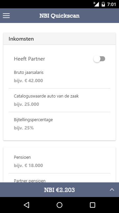Open the recent apps square icon

coord(93,205)
